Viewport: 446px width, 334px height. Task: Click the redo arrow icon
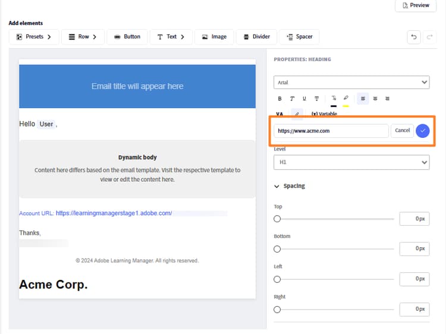(429, 37)
